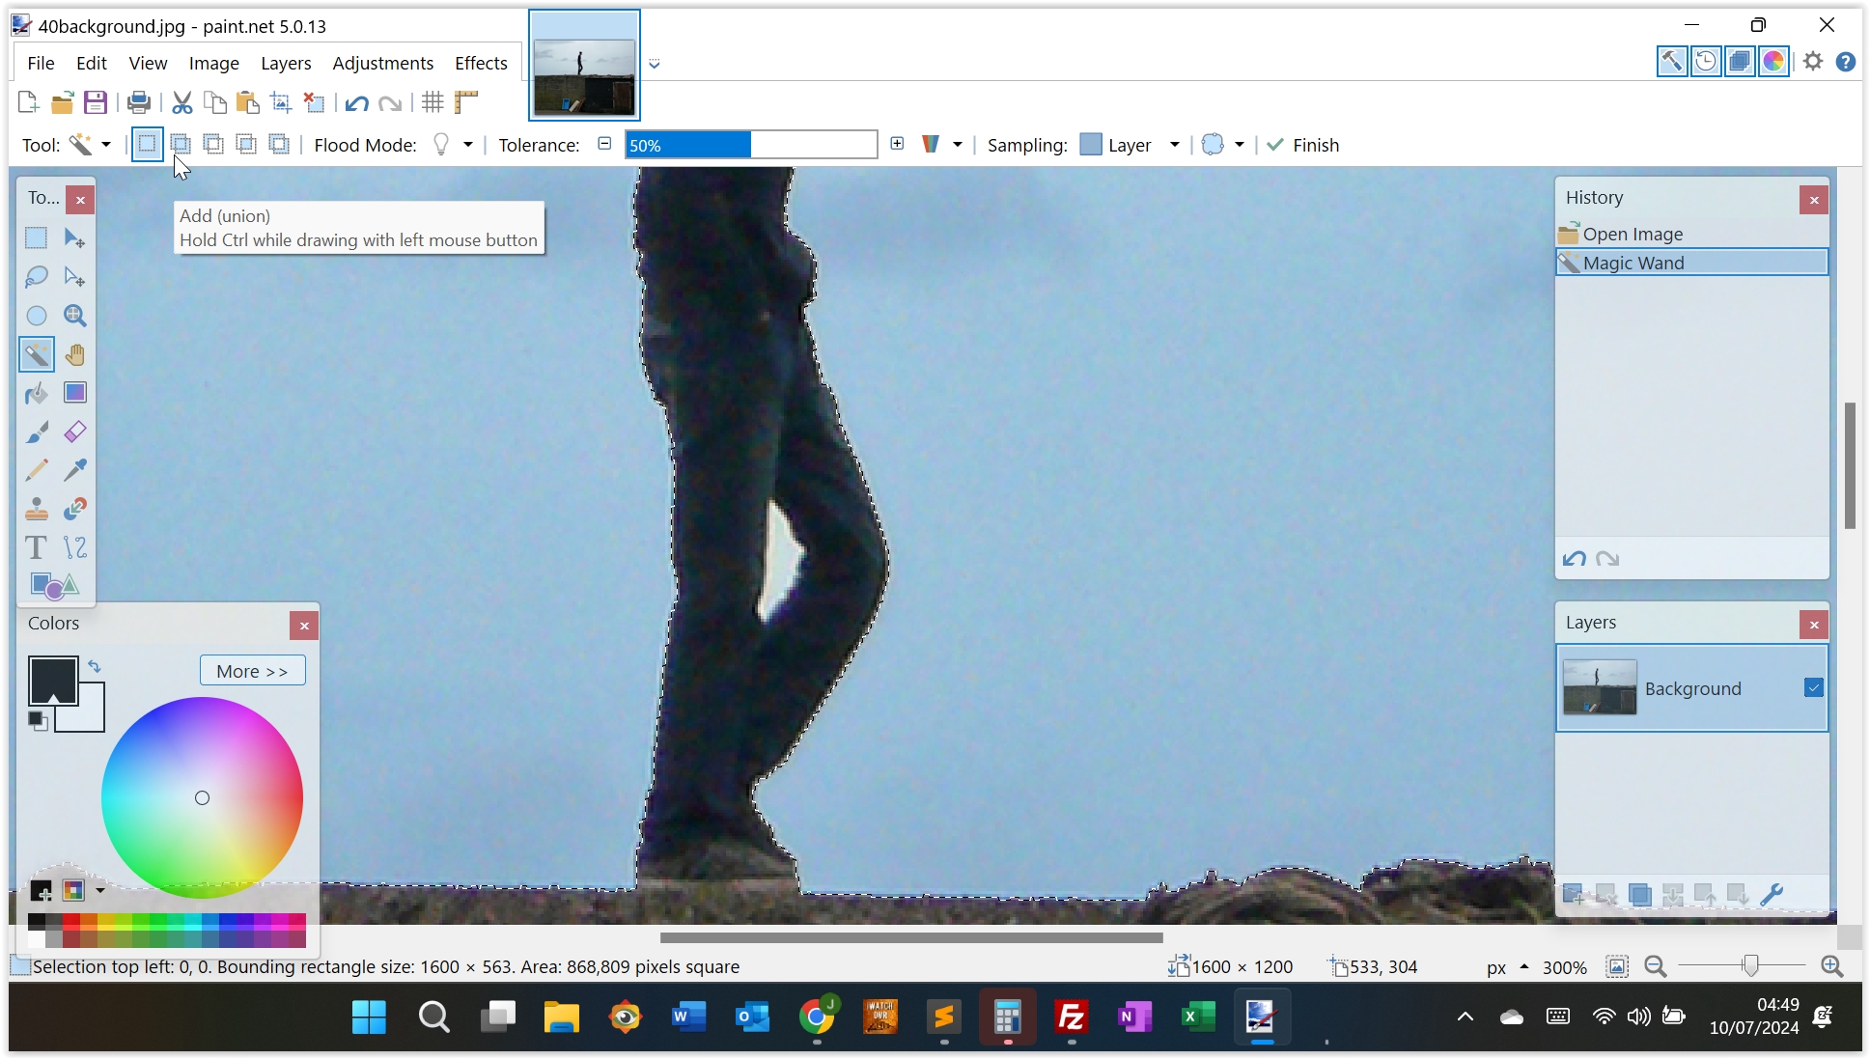Screen dimensions: 1870x1059
Task: Click the Finish button
Action: [1303, 145]
